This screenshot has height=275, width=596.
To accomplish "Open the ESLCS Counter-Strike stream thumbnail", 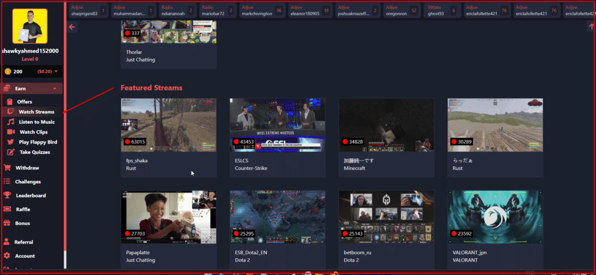I will [277, 125].
